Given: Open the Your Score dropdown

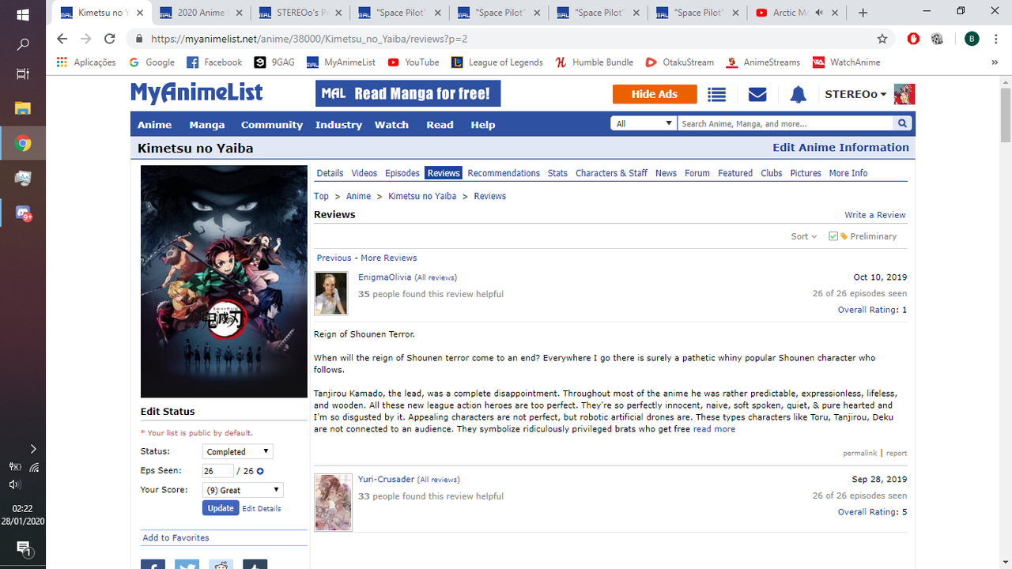Looking at the screenshot, I should [x=243, y=490].
